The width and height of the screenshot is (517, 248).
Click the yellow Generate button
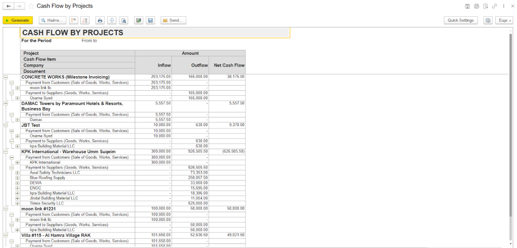[x=18, y=20]
